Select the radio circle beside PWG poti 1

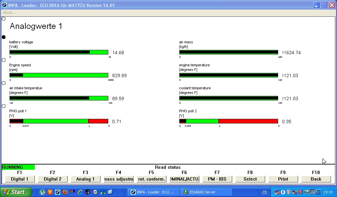4,106
